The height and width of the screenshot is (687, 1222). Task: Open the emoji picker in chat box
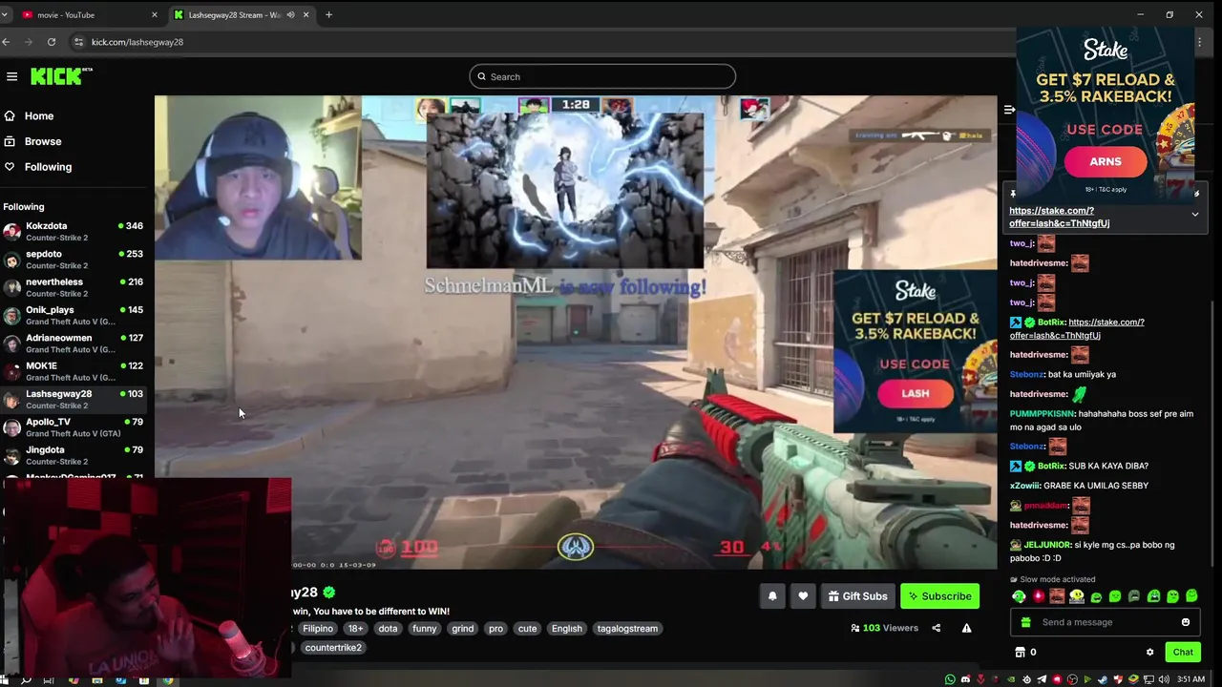pyautogui.click(x=1186, y=622)
